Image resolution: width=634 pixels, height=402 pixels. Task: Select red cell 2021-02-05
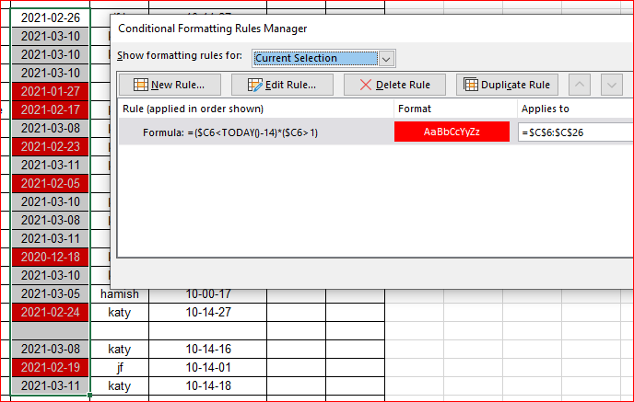[x=51, y=183]
